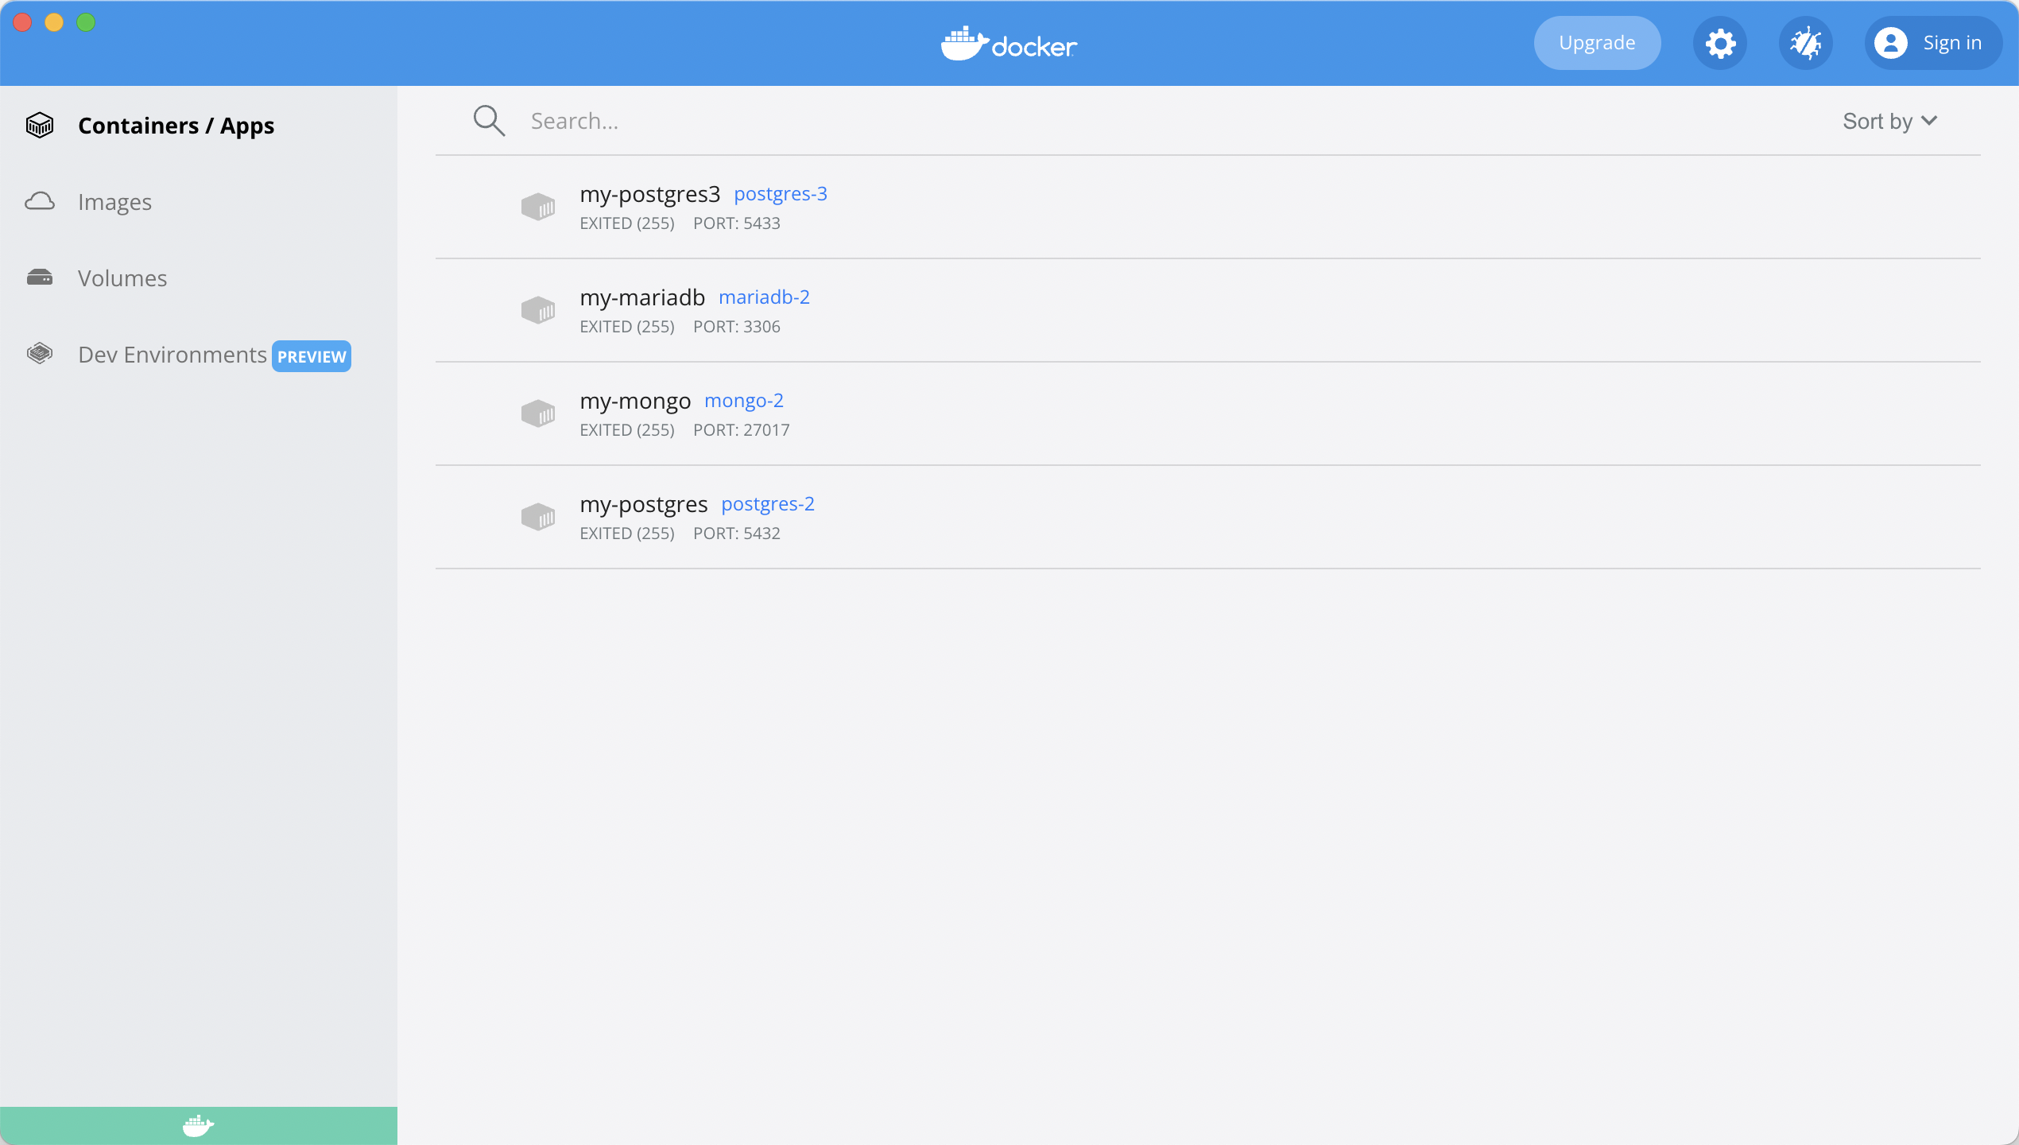Open the mariadb-2 image link

(x=764, y=297)
